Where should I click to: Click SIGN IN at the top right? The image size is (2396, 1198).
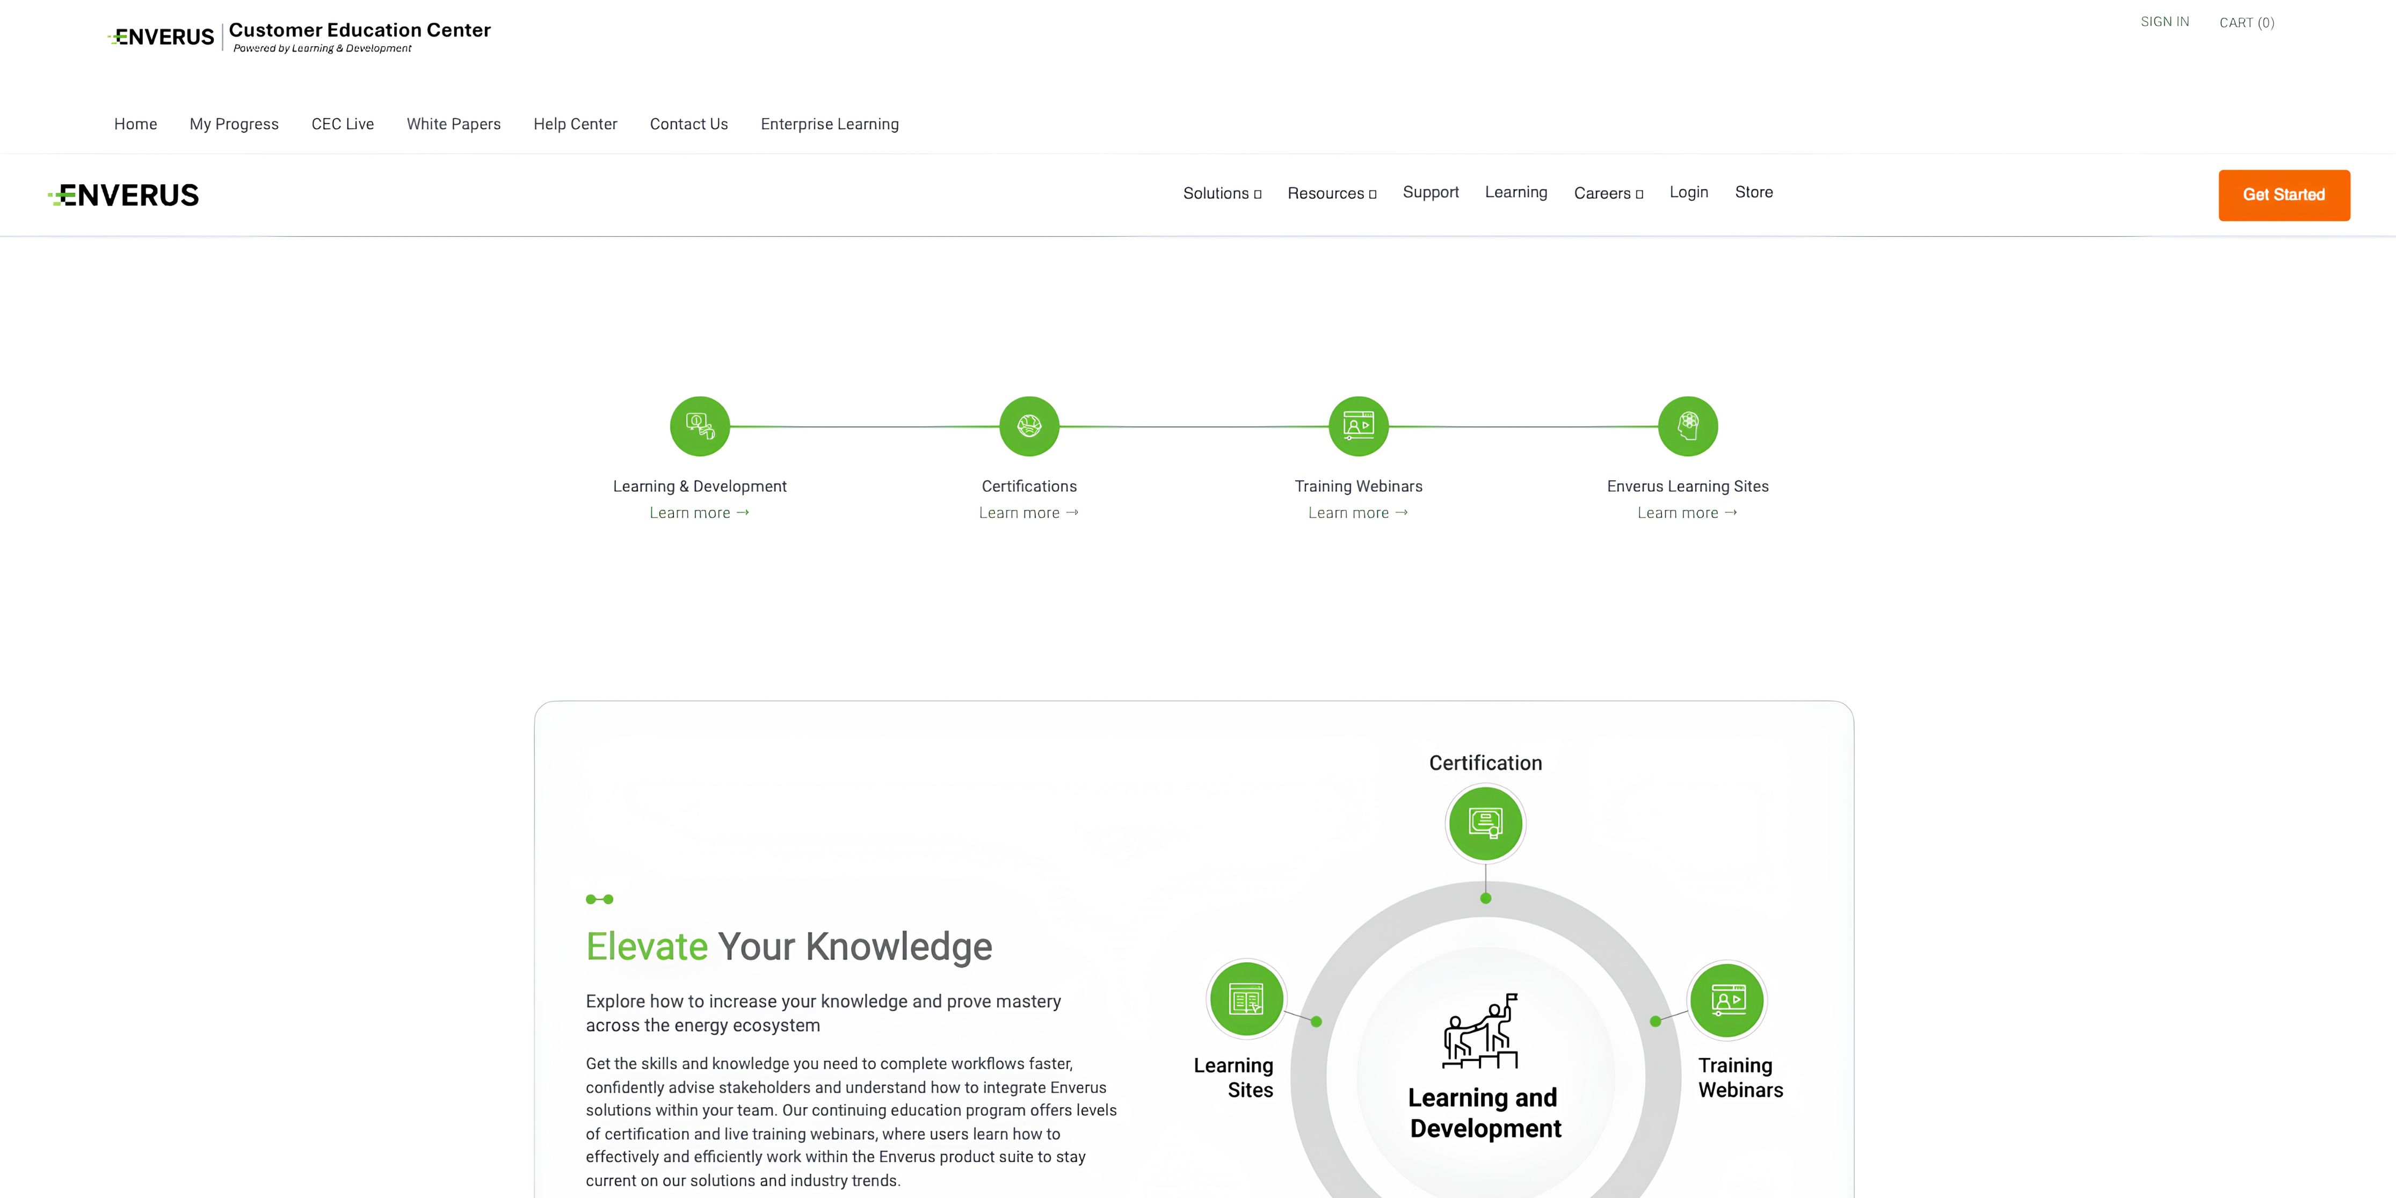2165,23
